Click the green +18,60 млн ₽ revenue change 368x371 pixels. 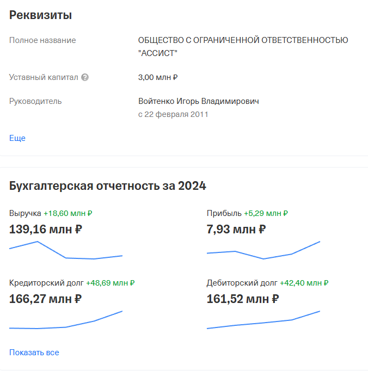68,213
